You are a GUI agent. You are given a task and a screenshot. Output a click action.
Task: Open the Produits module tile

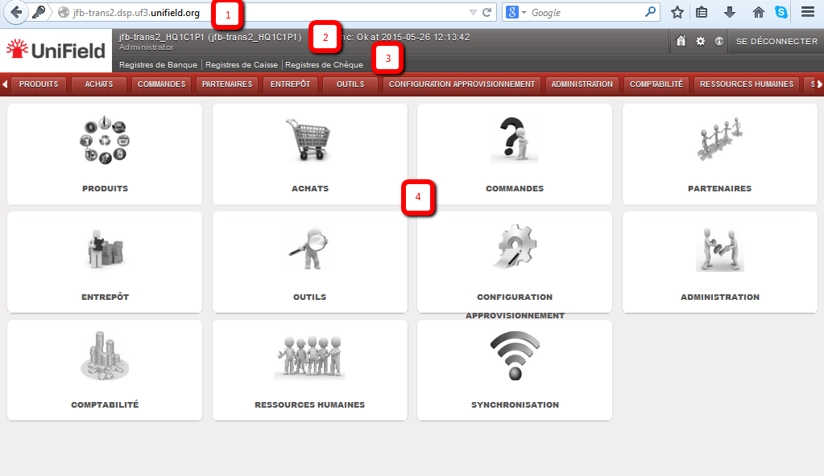coord(105,154)
